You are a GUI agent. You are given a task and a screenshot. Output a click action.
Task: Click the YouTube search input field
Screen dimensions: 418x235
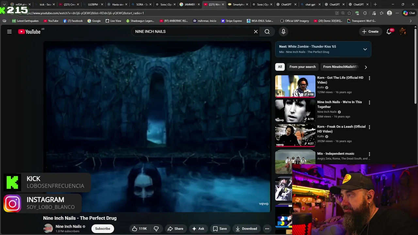[x=193, y=32]
